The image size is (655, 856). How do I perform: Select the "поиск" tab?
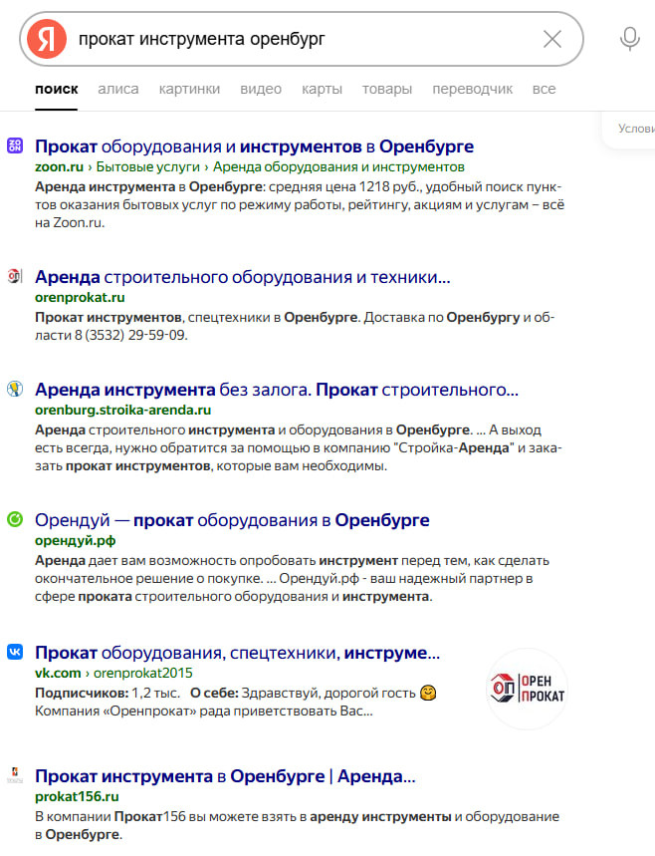click(x=56, y=89)
